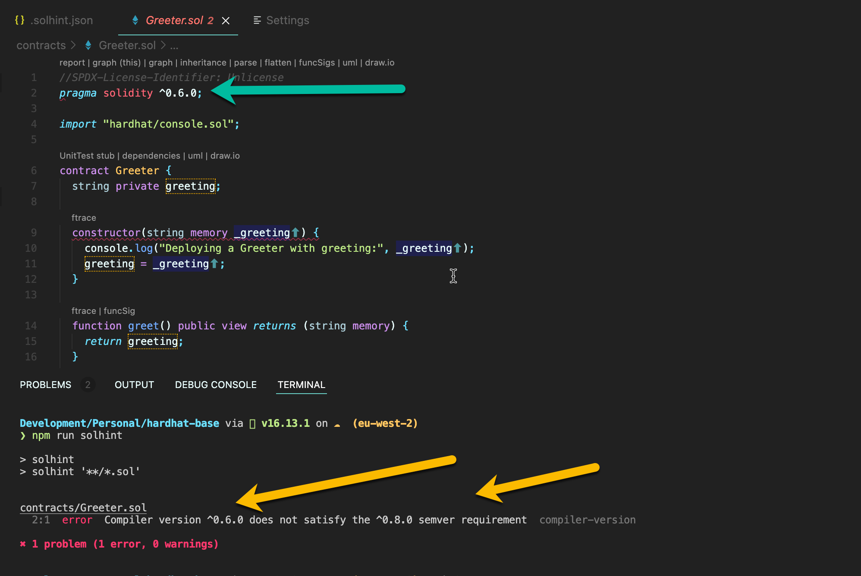Expand the ellipsis breadcrumb at the end
Viewport: 861px width, 576px height.
(x=175, y=45)
